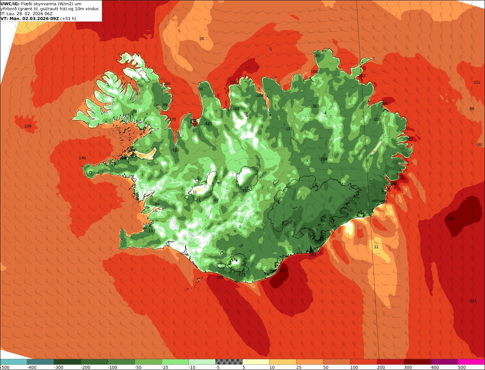The height and width of the screenshot is (370, 485).
Task: Click the map value '266'
Action: pyautogui.click(x=220, y=278)
